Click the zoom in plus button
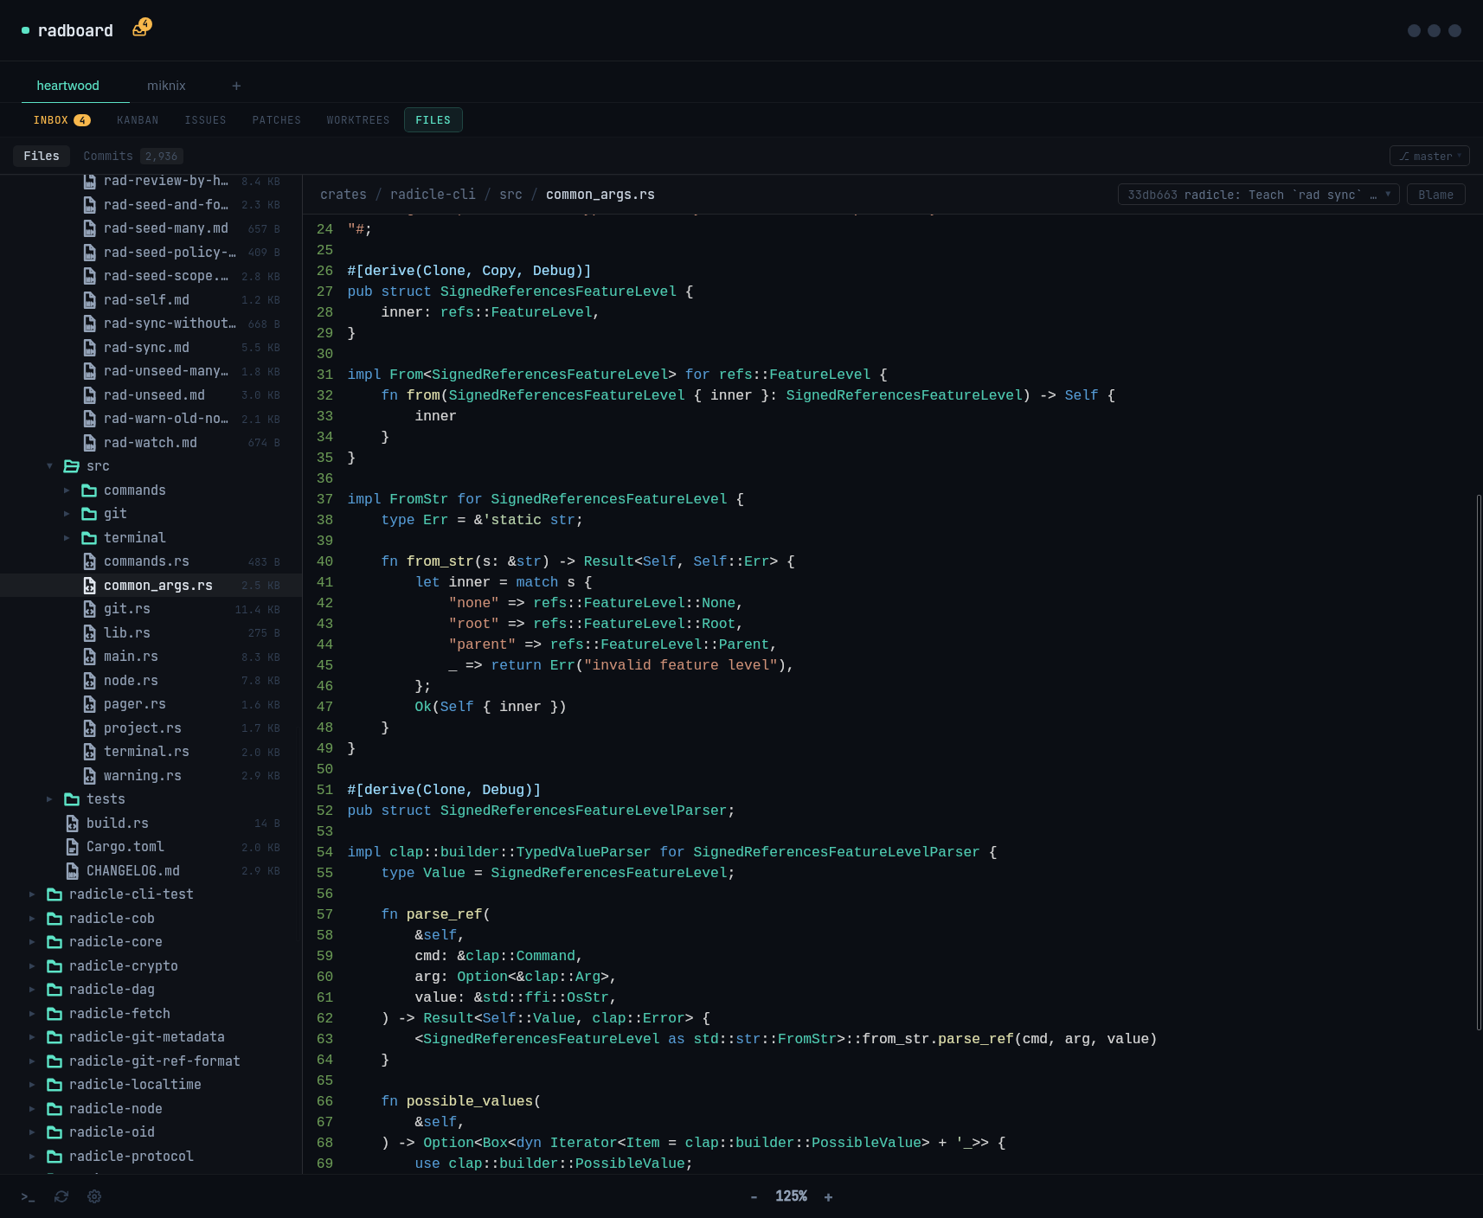 tap(828, 1196)
